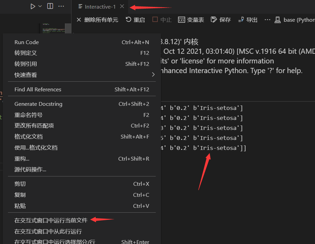Open the editor's more actions (...) menu

[61, 6]
